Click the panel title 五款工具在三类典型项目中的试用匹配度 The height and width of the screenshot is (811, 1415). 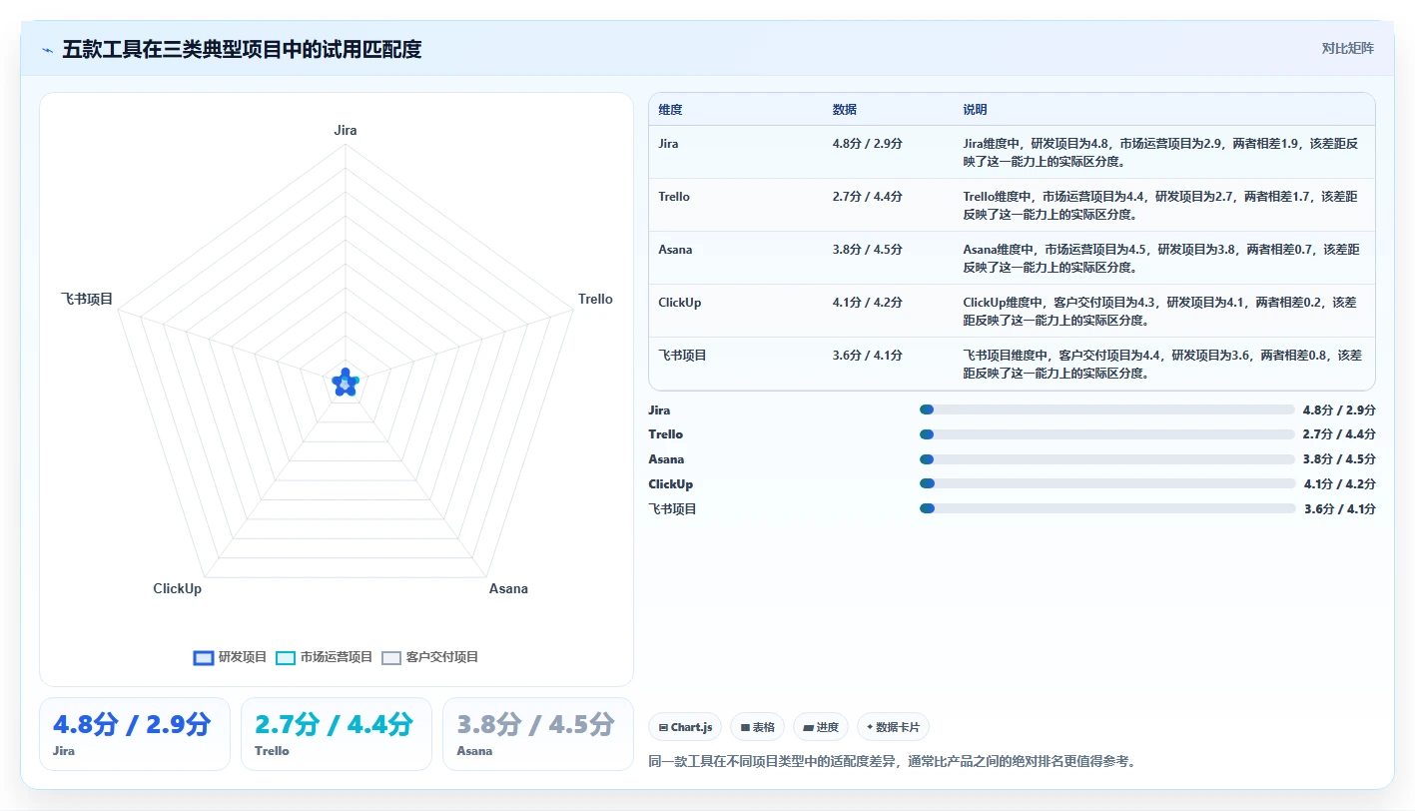pyautogui.click(x=242, y=50)
